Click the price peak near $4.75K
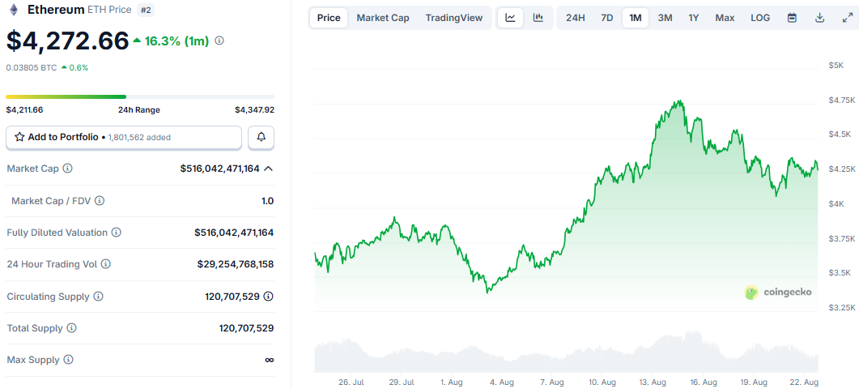 (680, 101)
